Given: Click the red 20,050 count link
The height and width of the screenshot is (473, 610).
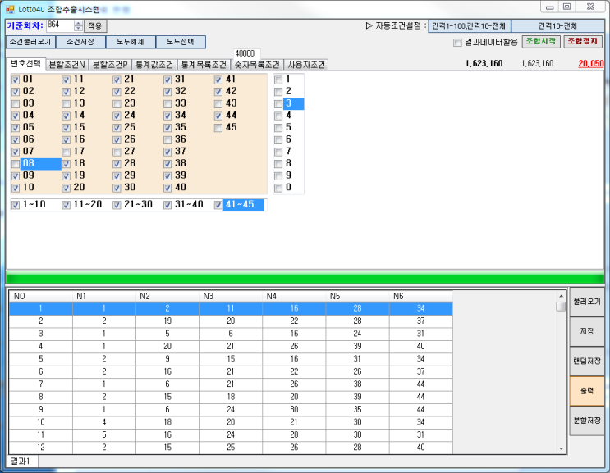Looking at the screenshot, I should (x=590, y=64).
